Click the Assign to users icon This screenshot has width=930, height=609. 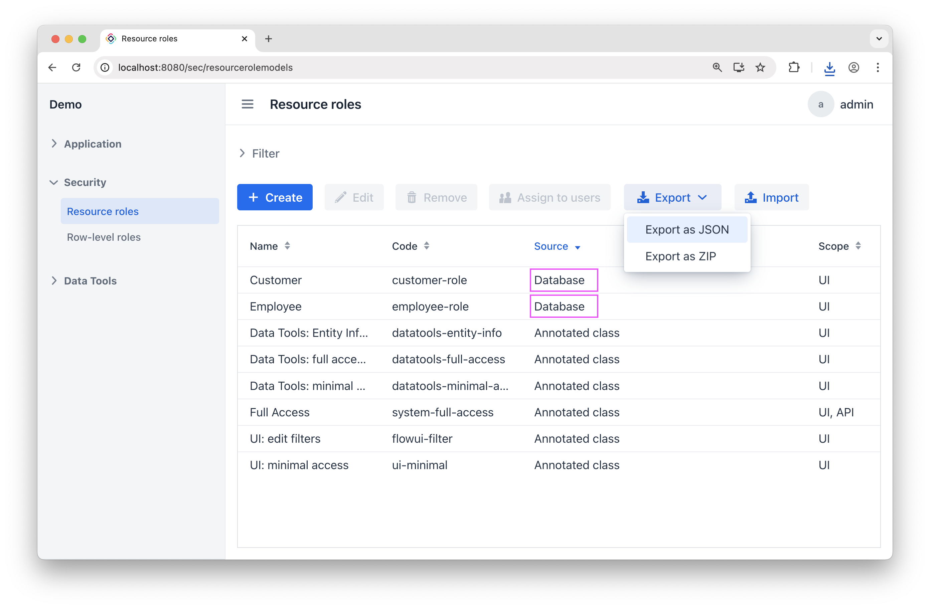coord(504,197)
